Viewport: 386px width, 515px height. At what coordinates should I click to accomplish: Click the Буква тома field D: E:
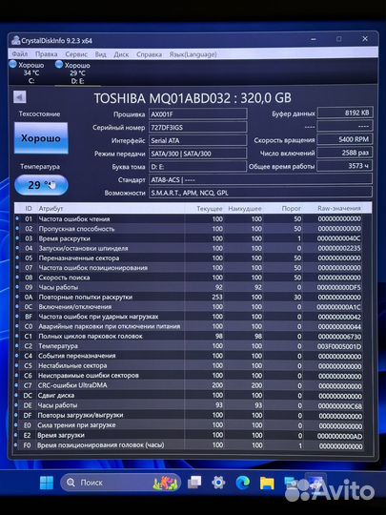click(x=197, y=167)
